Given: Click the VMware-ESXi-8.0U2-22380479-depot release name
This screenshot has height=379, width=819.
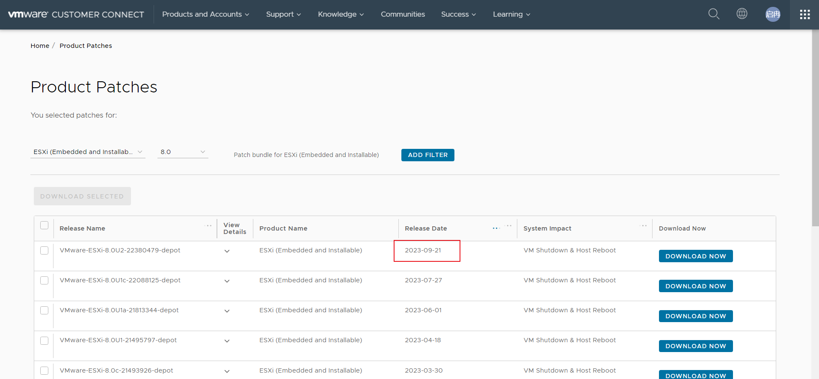Looking at the screenshot, I should point(120,250).
